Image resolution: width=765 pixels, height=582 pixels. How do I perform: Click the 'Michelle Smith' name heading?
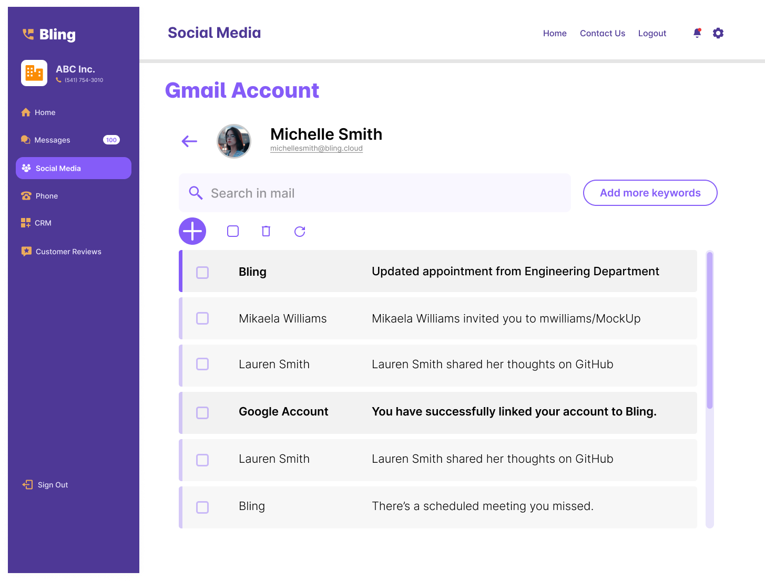tap(326, 134)
